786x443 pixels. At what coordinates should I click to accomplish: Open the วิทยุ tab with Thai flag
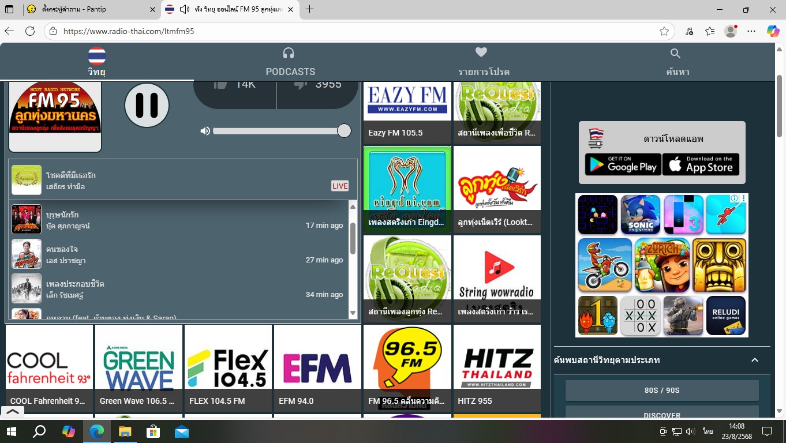96,62
